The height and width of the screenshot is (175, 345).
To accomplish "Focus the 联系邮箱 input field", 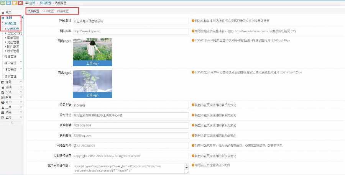I will [x=131, y=136].
